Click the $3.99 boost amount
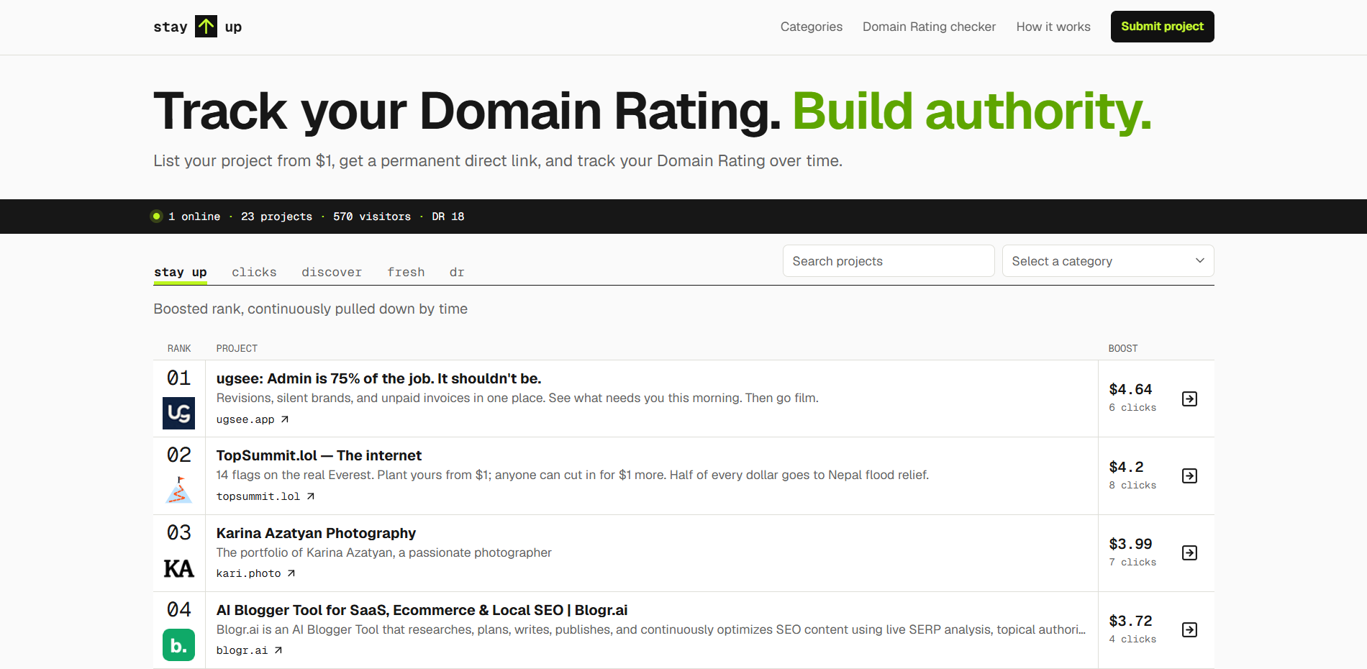This screenshot has height=669, width=1367. (1130, 544)
